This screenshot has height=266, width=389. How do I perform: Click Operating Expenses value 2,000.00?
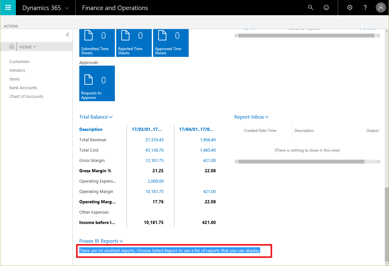coord(155,181)
